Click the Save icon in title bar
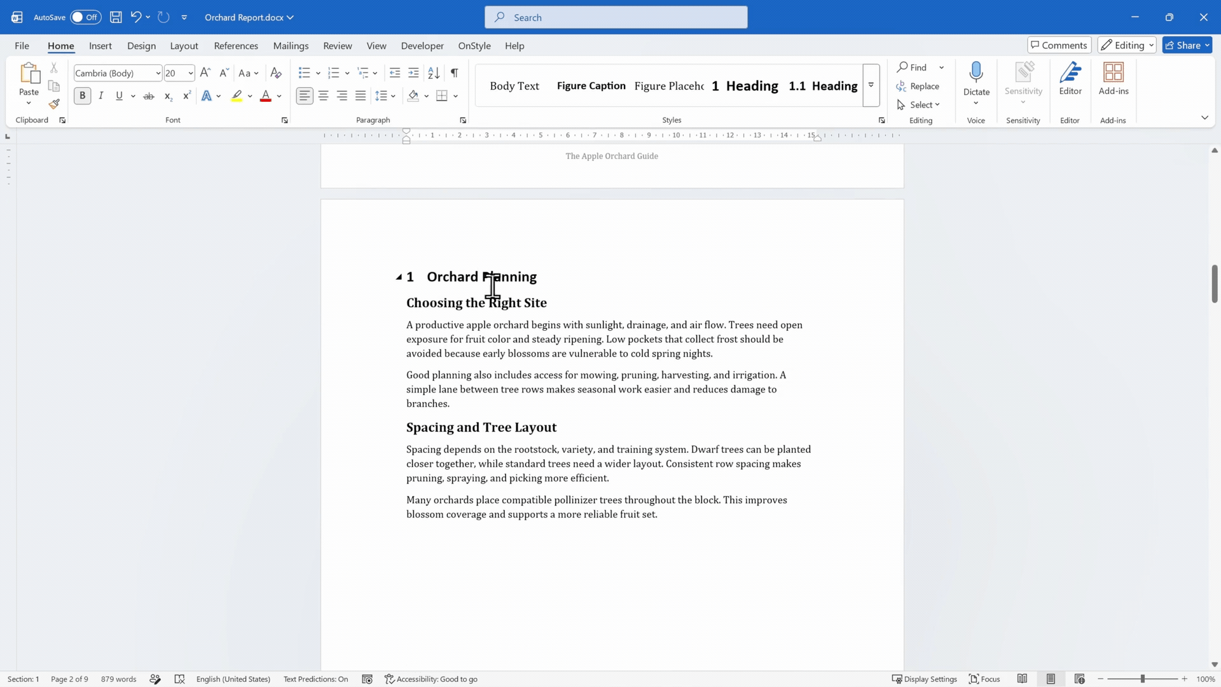Screen dimensions: 1221x687 click(116, 17)
